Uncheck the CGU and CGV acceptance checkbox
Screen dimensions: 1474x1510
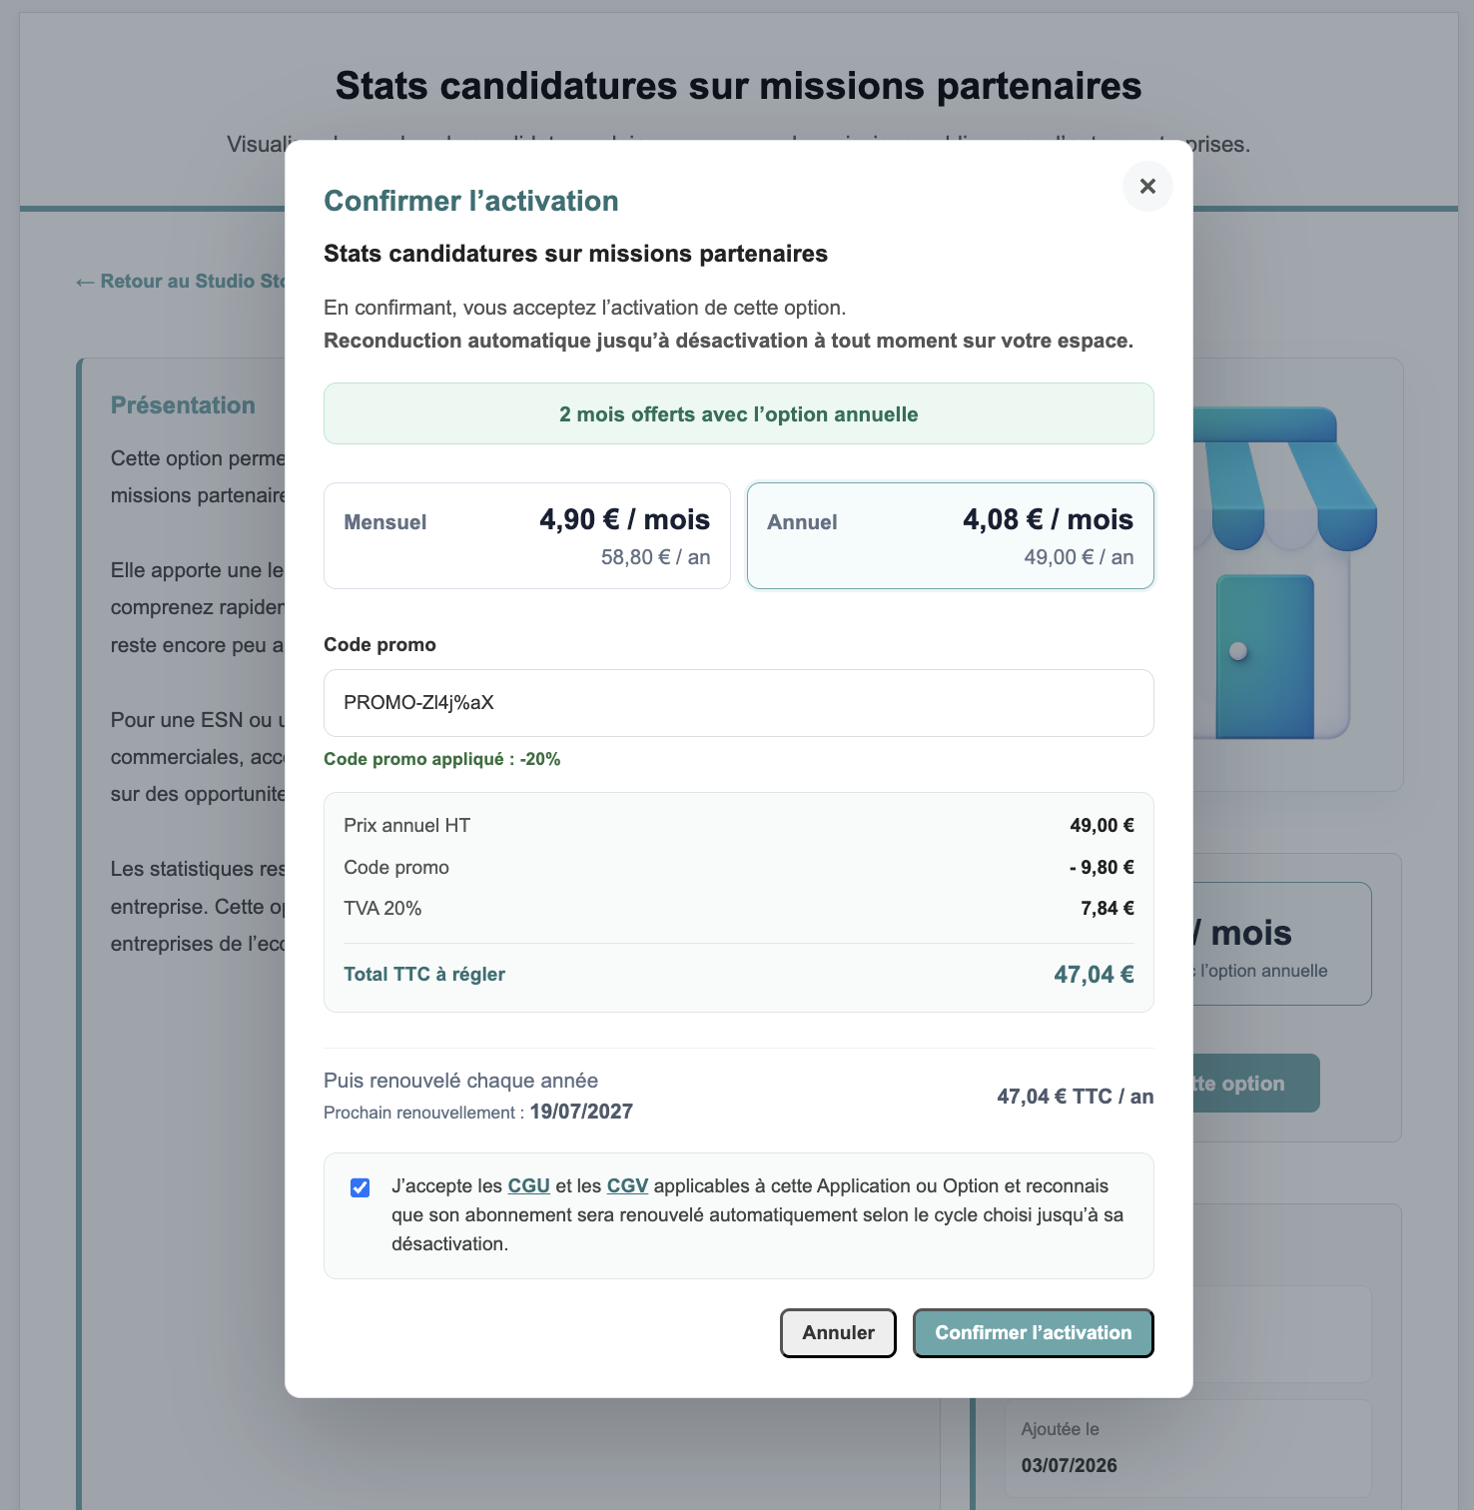(x=361, y=1187)
